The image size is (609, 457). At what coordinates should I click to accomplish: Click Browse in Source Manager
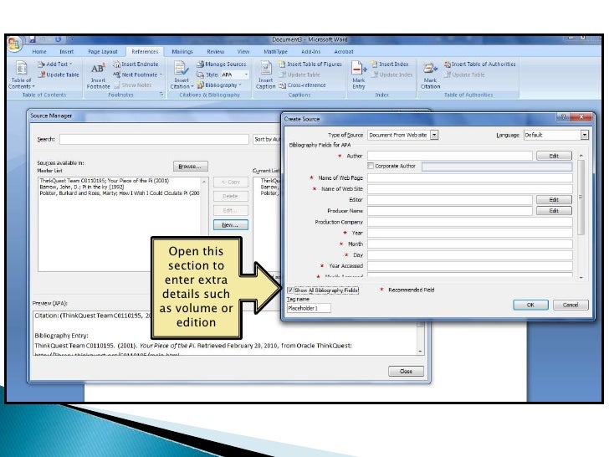pos(191,167)
